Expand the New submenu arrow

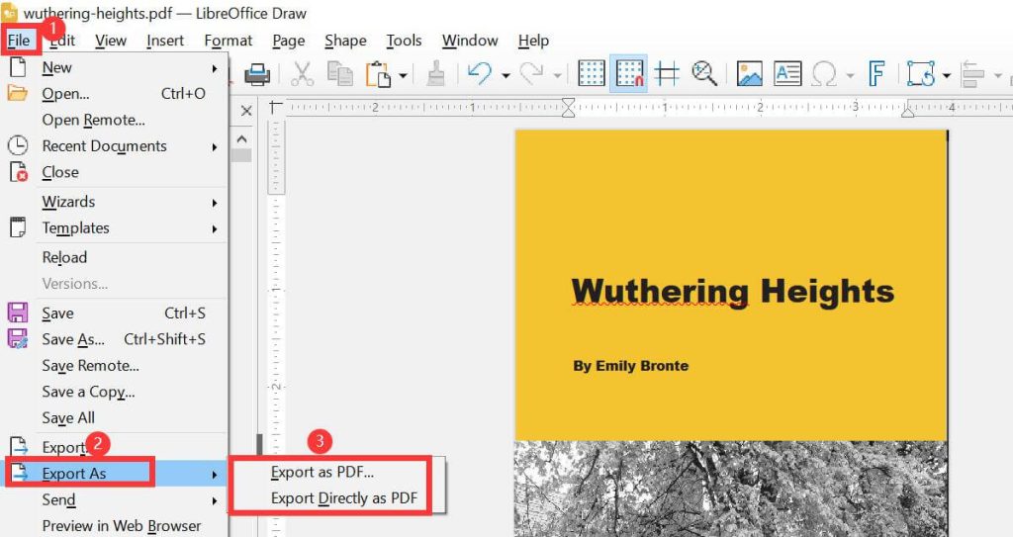(215, 68)
